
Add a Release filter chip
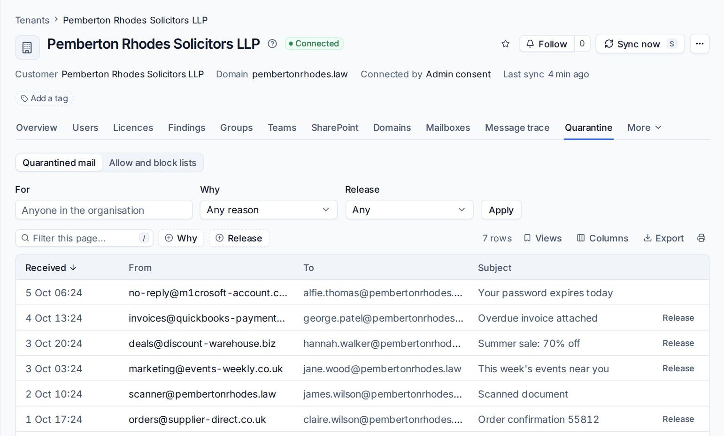pyautogui.click(x=239, y=238)
